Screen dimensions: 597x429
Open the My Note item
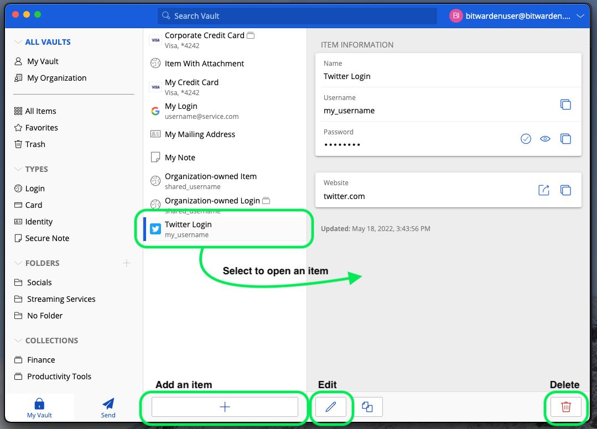point(225,158)
